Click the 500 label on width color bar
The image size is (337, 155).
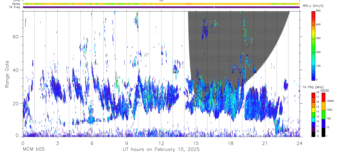(x=318, y=11)
